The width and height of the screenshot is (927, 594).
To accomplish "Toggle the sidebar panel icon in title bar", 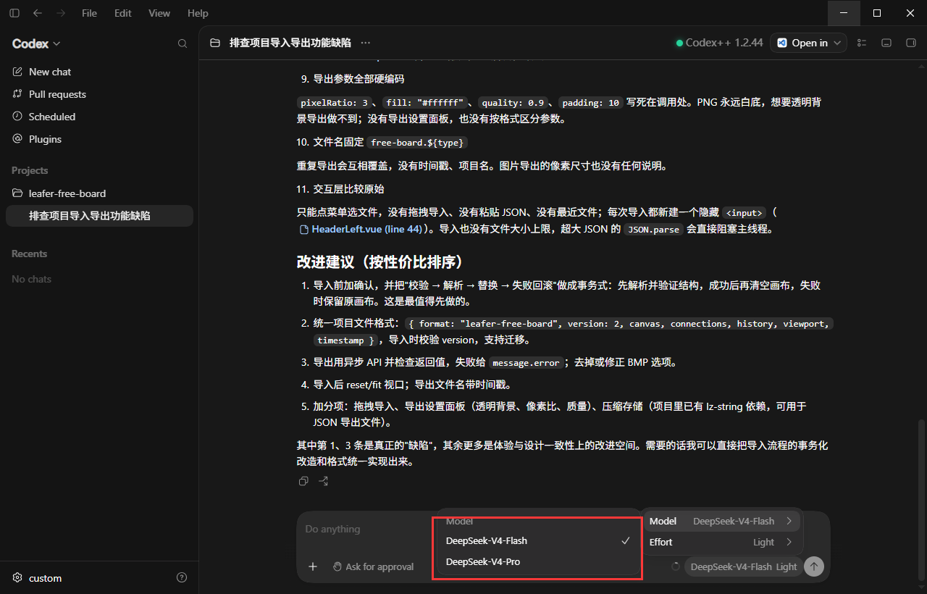I will coord(14,13).
